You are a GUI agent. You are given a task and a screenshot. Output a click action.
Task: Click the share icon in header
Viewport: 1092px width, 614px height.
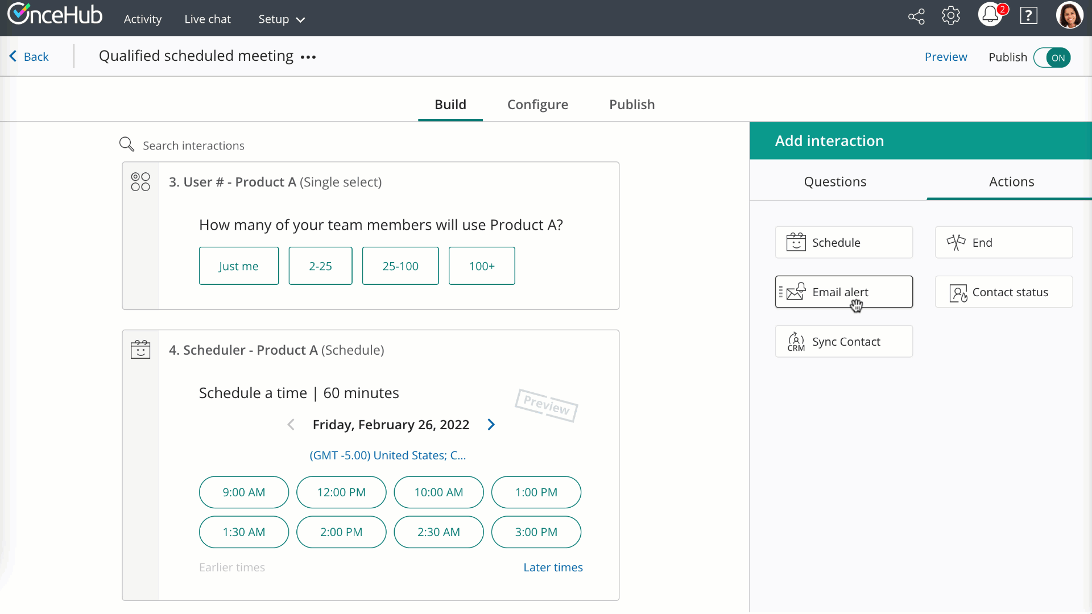(x=916, y=16)
